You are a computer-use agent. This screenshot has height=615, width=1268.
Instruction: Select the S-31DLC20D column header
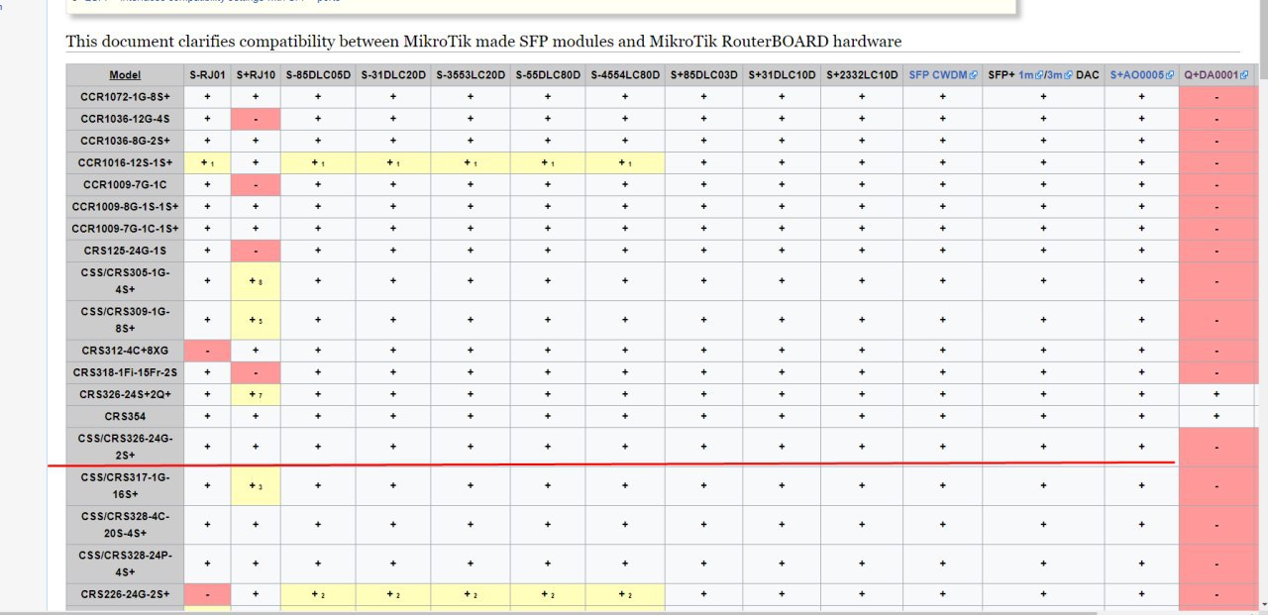tap(393, 75)
